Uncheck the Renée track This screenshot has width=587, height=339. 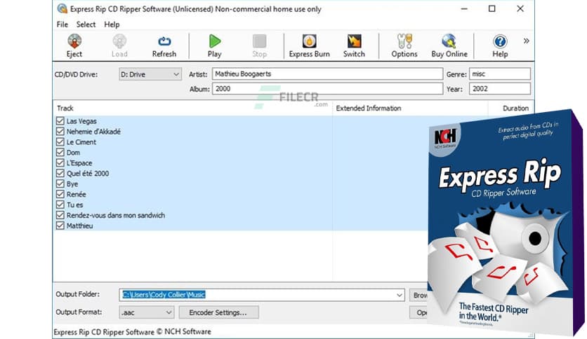(60, 194)
